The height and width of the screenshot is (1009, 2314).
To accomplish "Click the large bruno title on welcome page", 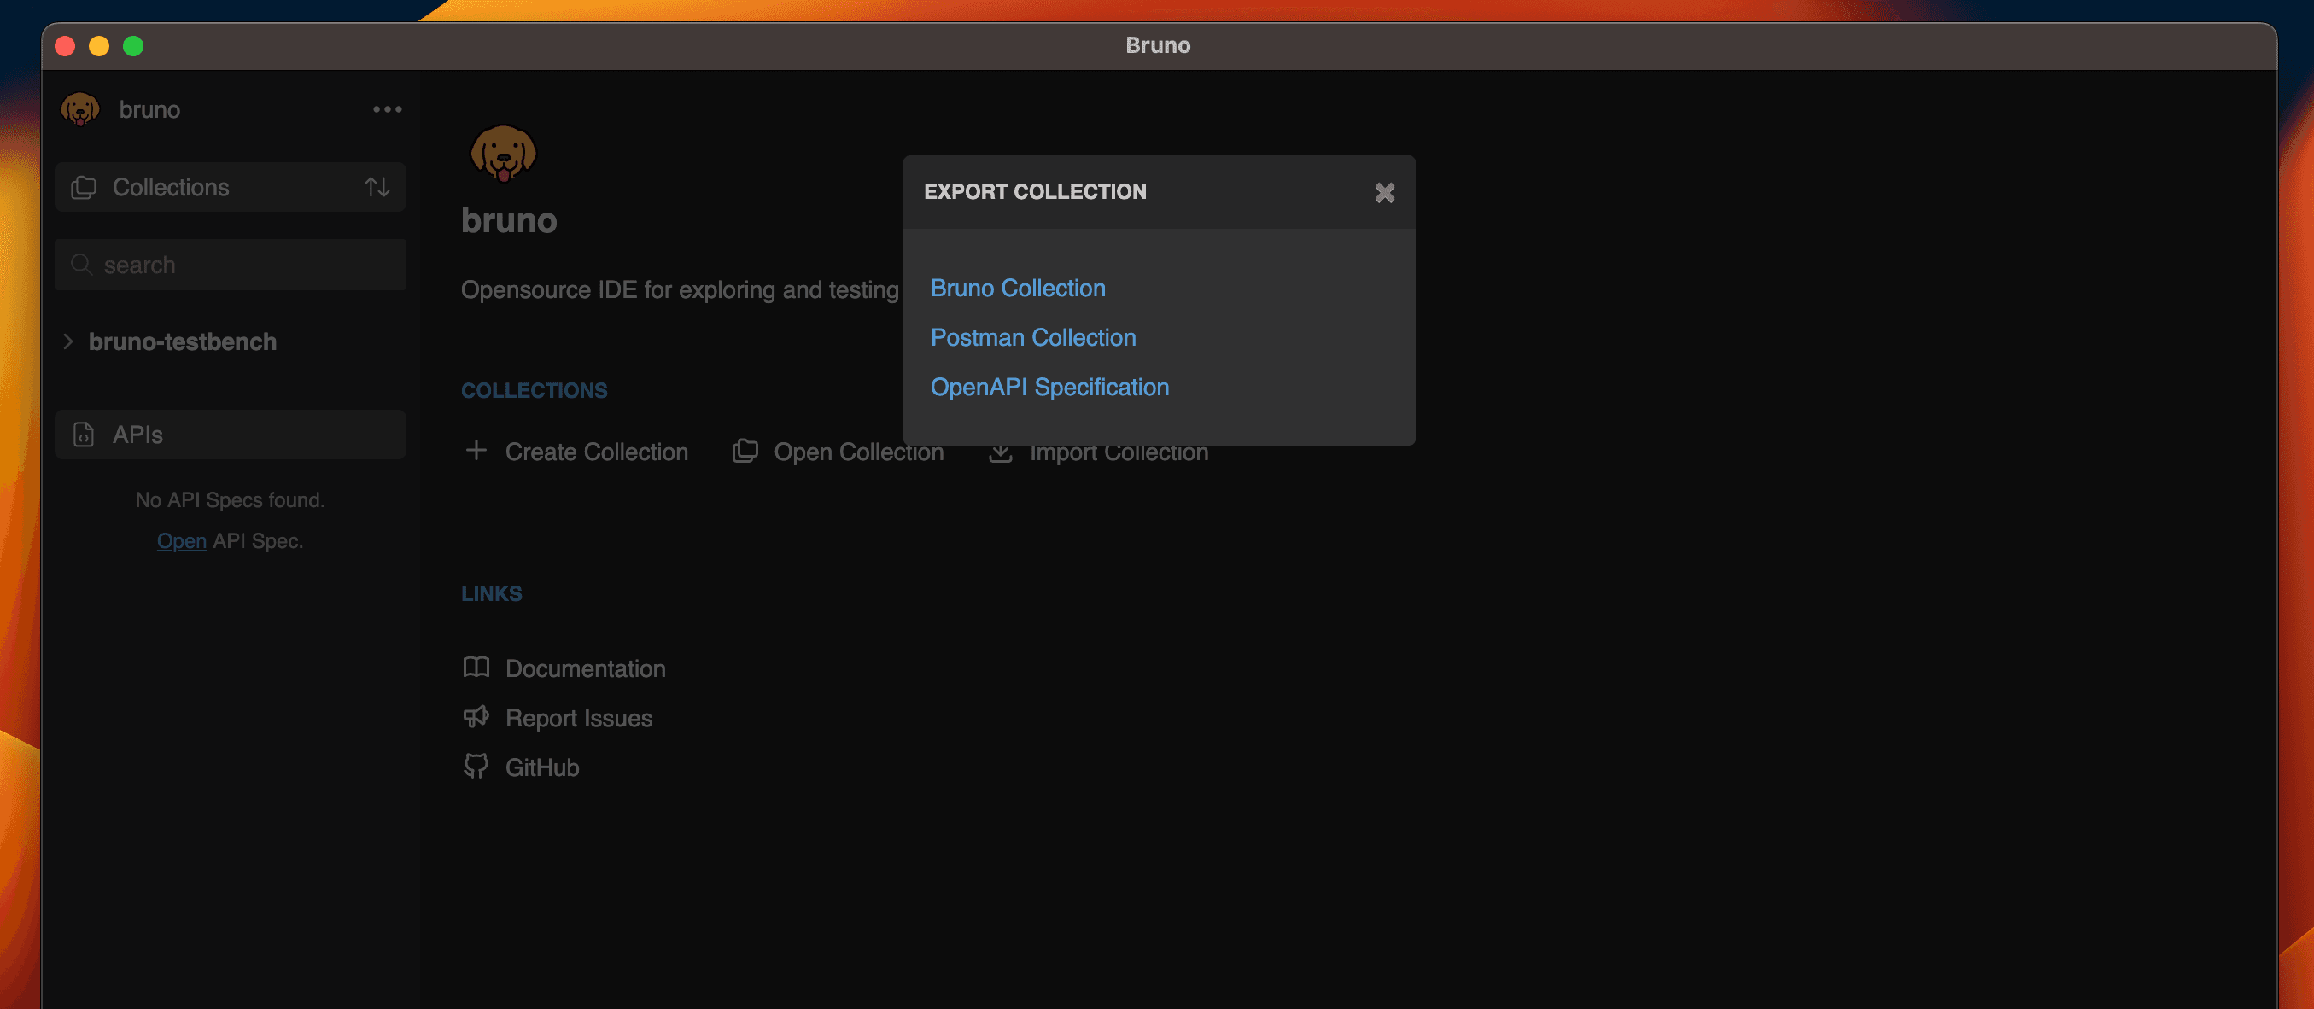I will tap(509, 220).
